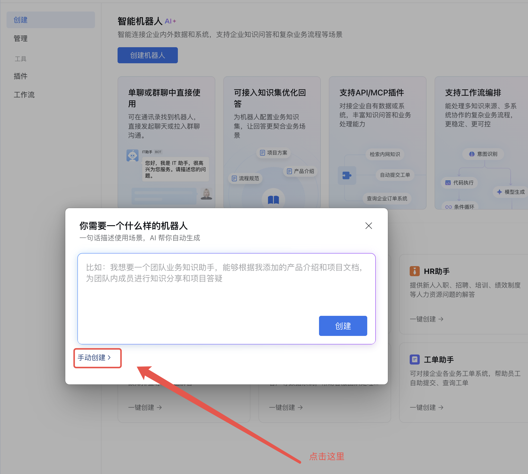
Task: Click the 意图识别 node icon
Action: click(472, 154)
